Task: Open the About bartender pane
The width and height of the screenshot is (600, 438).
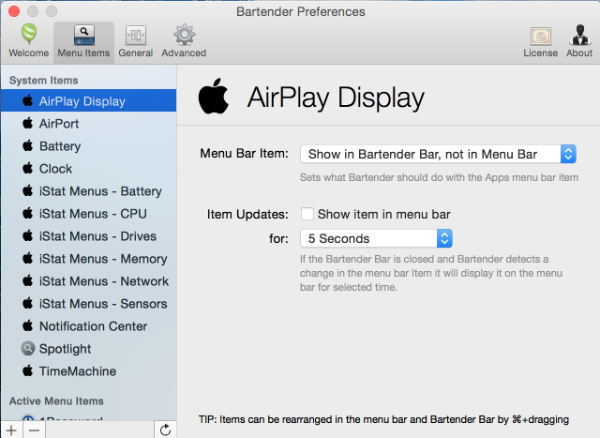Action: [579, 41]
